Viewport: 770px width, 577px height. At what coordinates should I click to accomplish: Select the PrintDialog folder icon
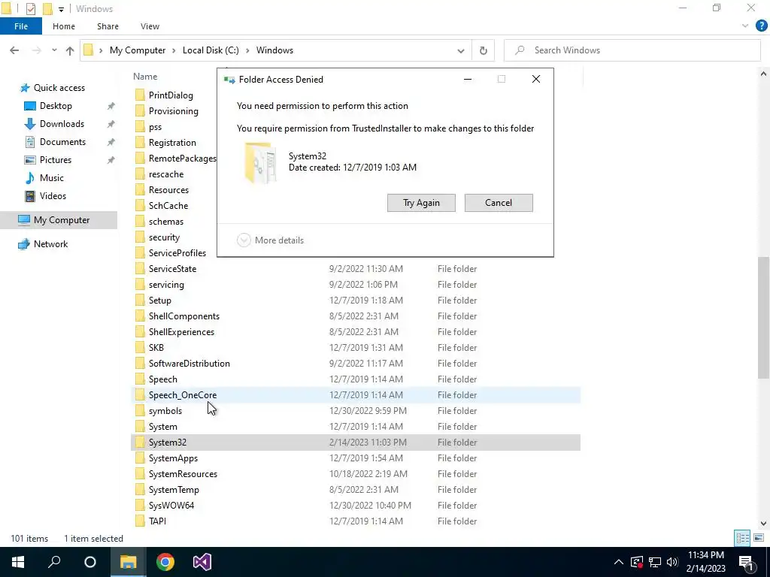tap(140, 95)
